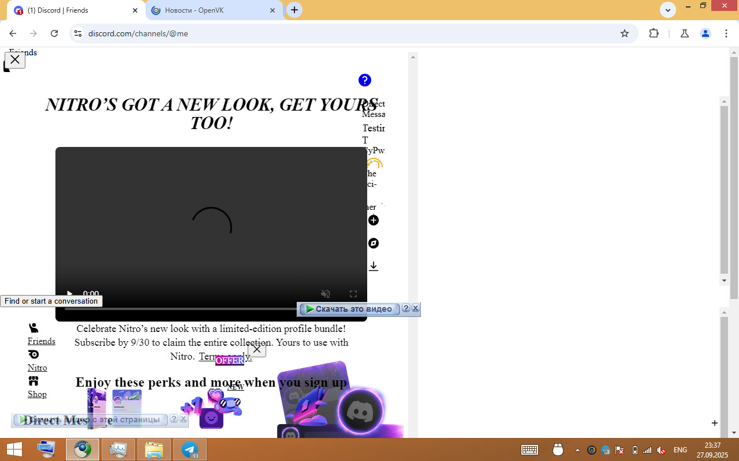Show hidden system tray icons

coord(577,450)
